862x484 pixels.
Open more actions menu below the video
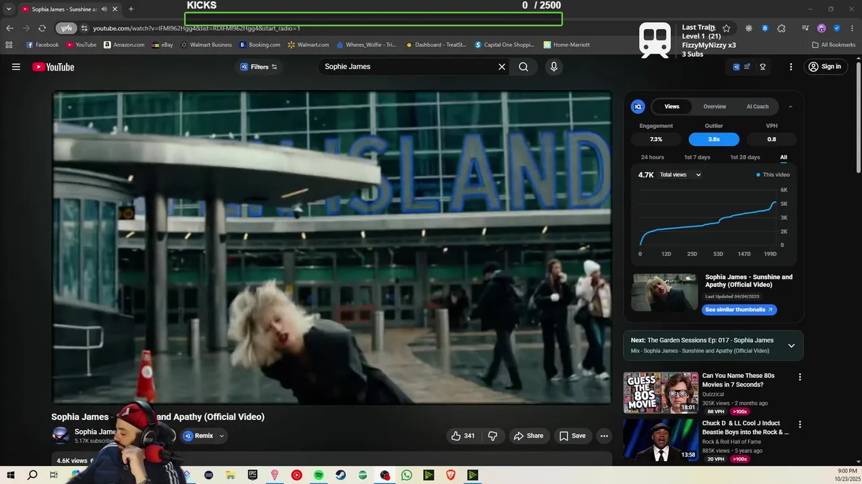click(x=604, y=436)
